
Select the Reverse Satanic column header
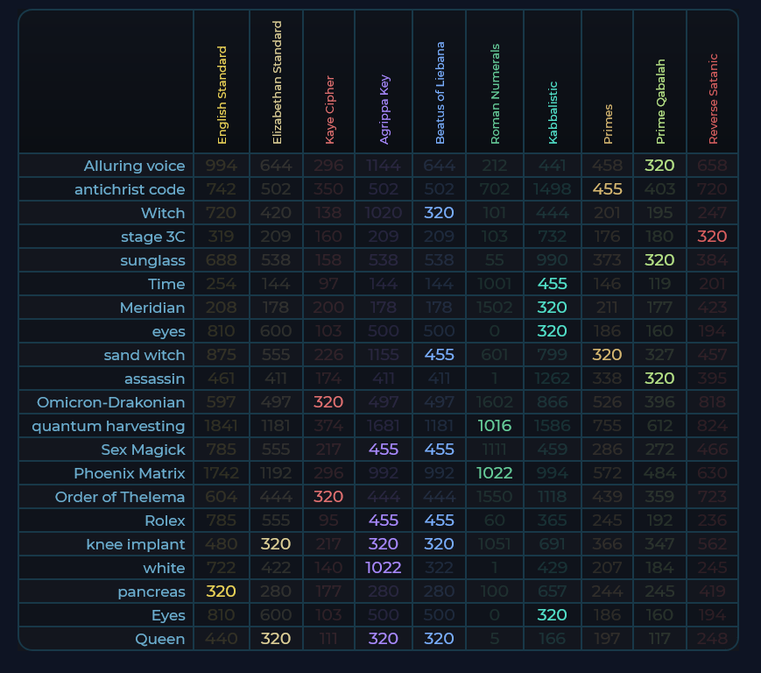[x=713, y=99]
